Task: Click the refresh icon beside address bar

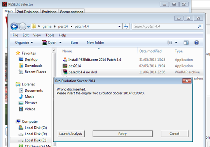Action: coord(126,26)
